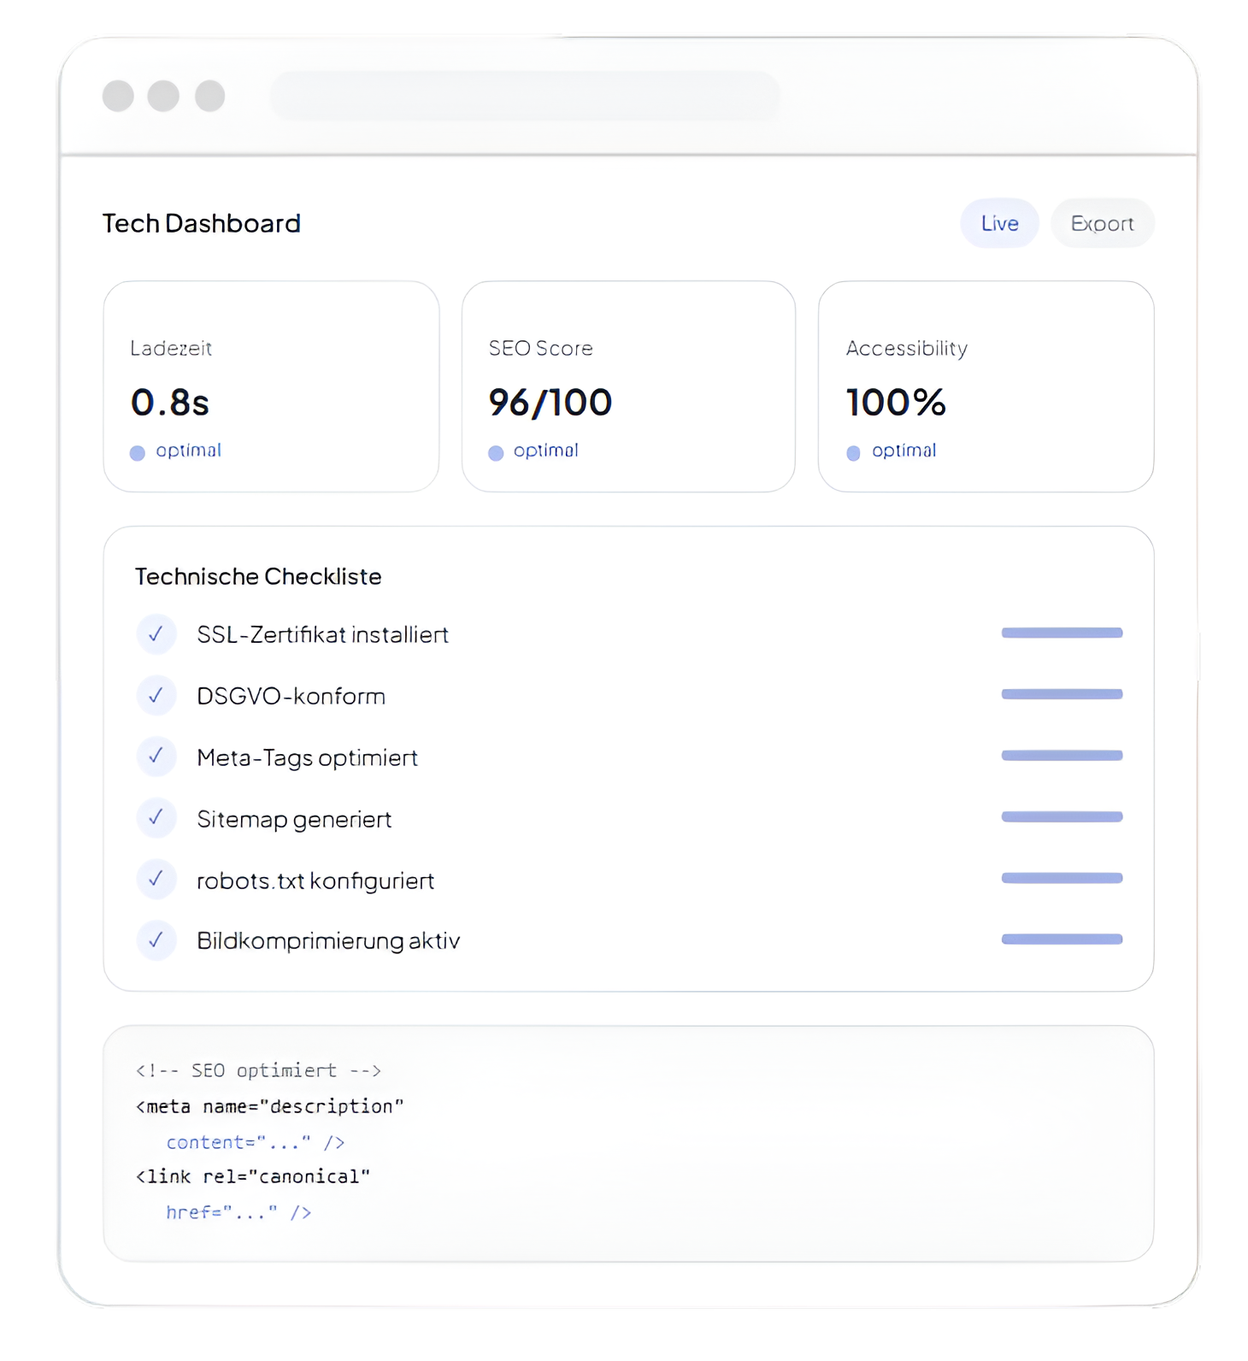Viewport: 1248px width, 1361px height.
Task: Click the browser address bar
Action: [x=525, y=96]
